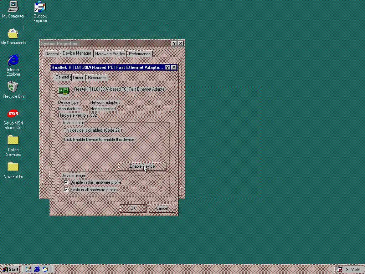
Task: Select the Recycle Bin icon
Action: click(x=13, y=90)
